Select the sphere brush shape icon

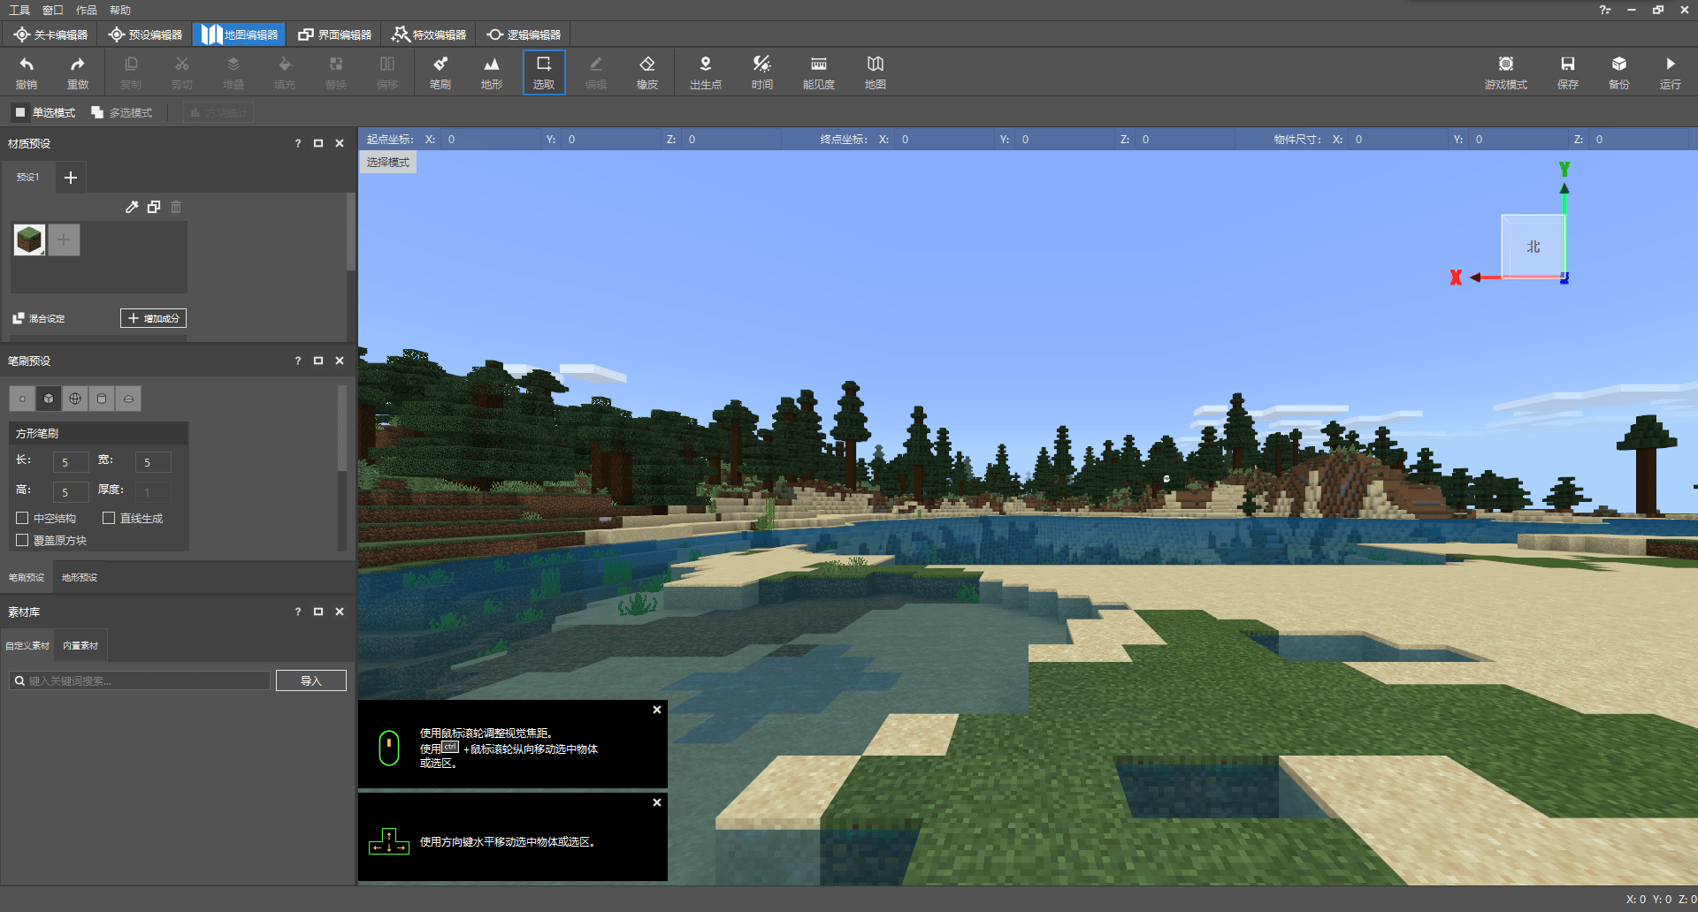(75, 399)
